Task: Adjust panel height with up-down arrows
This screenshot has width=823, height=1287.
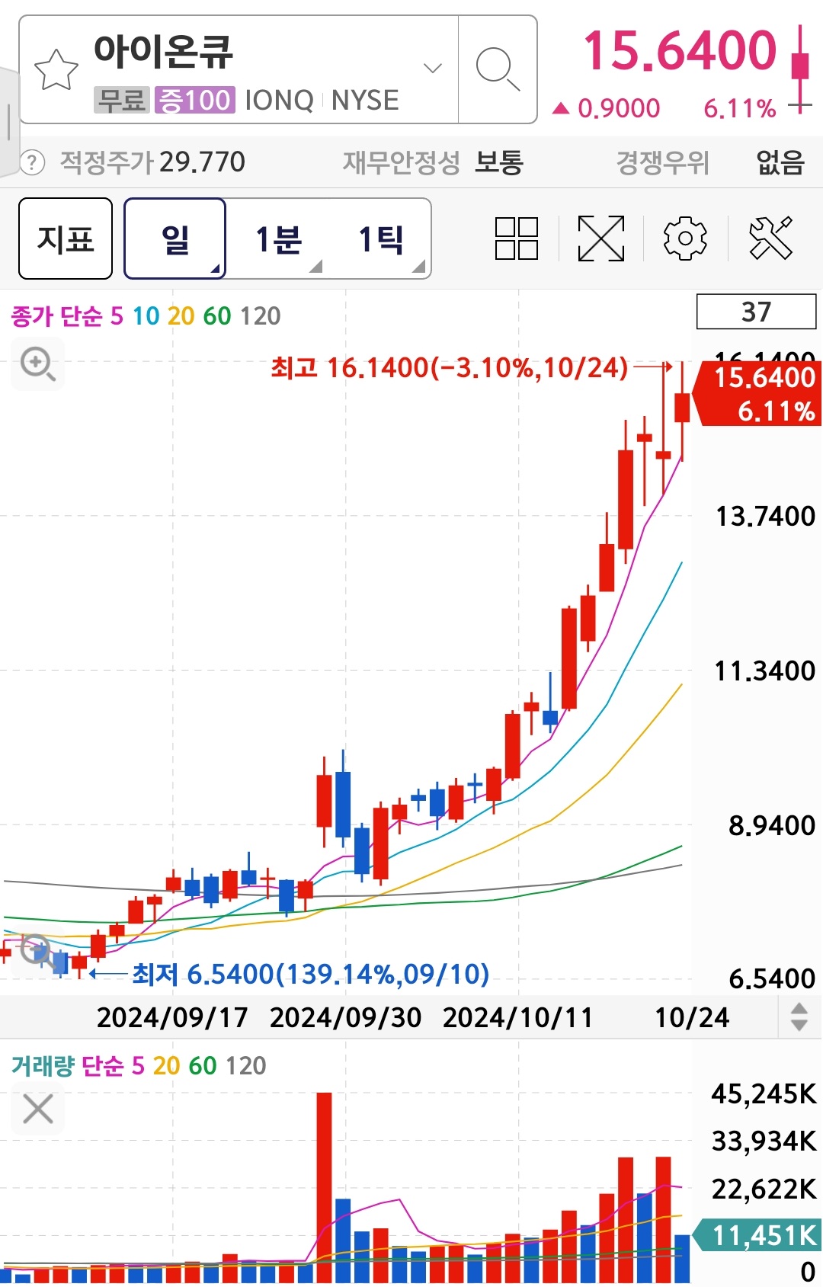Action: (x=799, y=1016)
